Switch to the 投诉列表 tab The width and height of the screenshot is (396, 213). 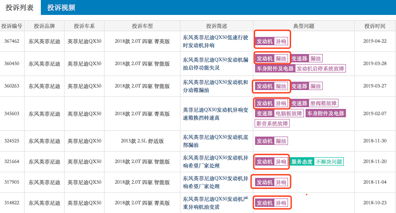(20, 7)
